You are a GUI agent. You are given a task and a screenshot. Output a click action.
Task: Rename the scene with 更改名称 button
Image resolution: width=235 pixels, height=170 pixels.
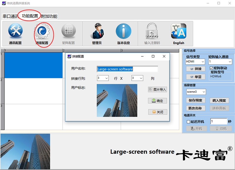pyautogui.click(x=196, y=109)
